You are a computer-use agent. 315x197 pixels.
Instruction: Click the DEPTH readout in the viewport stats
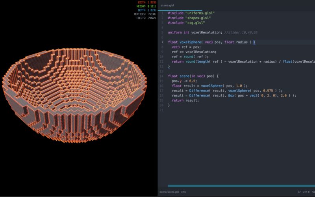(x=147, y=10)
